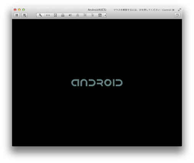
Task: Zoom window with the green button
Action: (24, 10)
